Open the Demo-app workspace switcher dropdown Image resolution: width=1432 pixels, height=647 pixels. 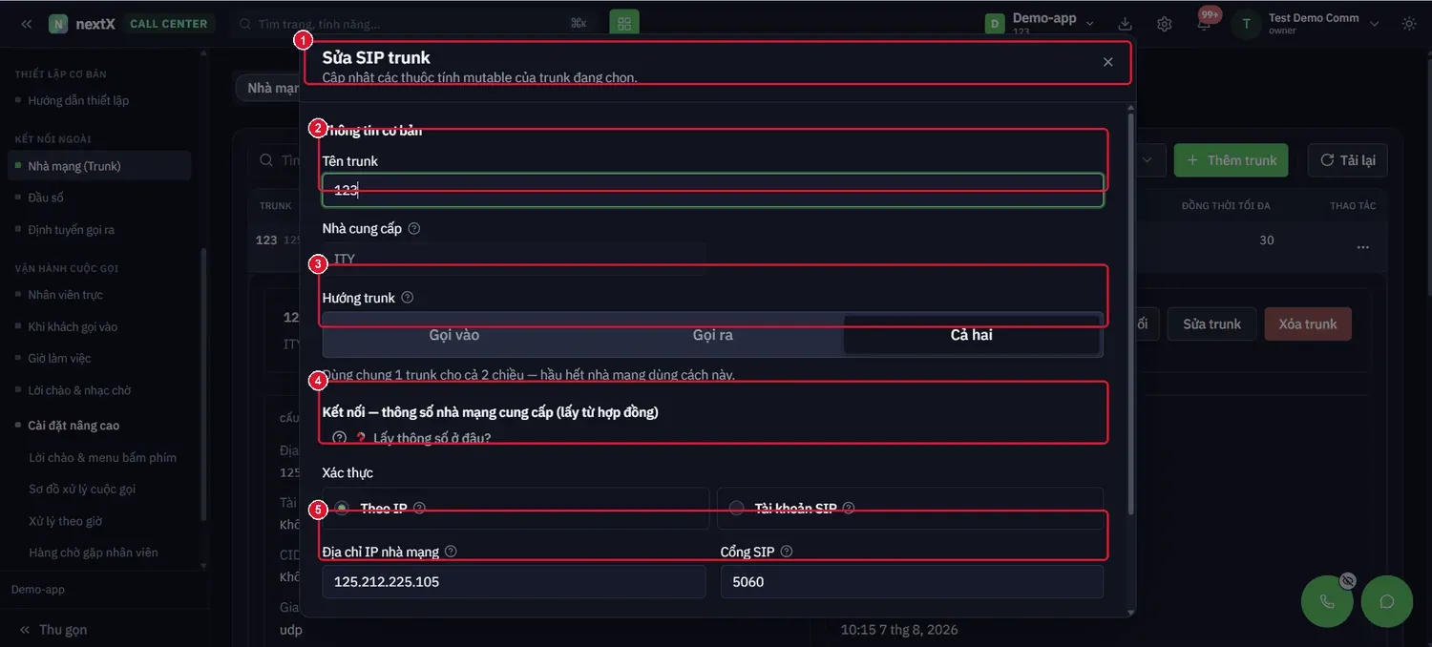1041,24
